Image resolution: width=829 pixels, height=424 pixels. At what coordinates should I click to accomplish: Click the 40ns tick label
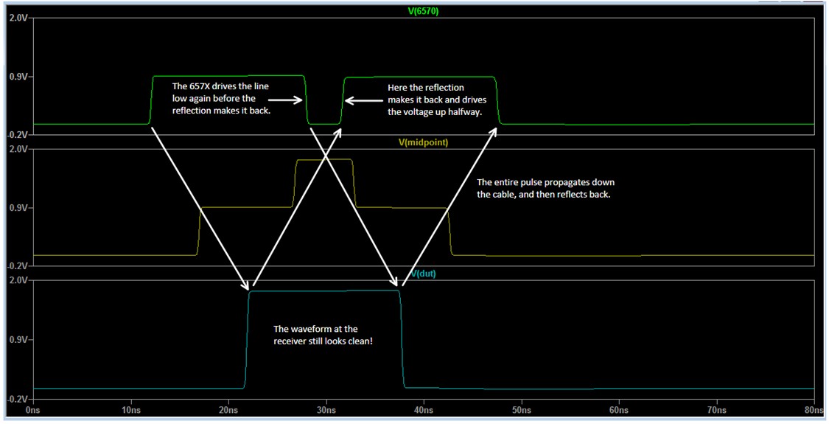(423, 409)
